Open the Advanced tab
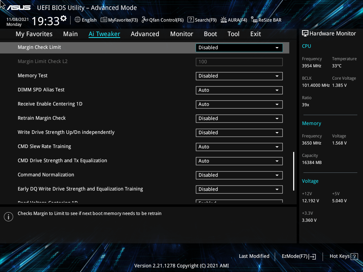The width and height of the screenshot is (363, 272). click(145, 34)
